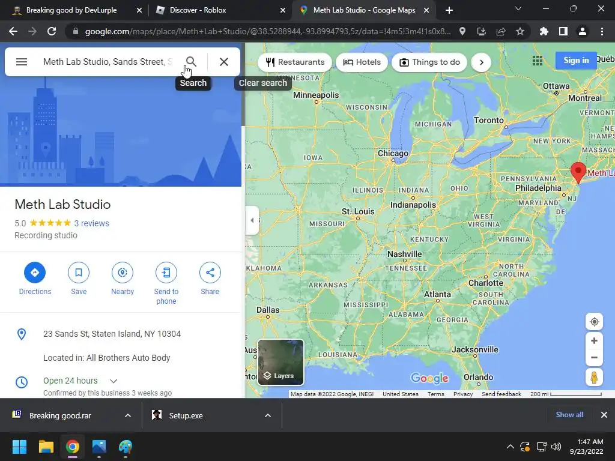This screenshot has height=461, width=615.
Task: Reload the page in Chrome
Action: pos(52,31)
